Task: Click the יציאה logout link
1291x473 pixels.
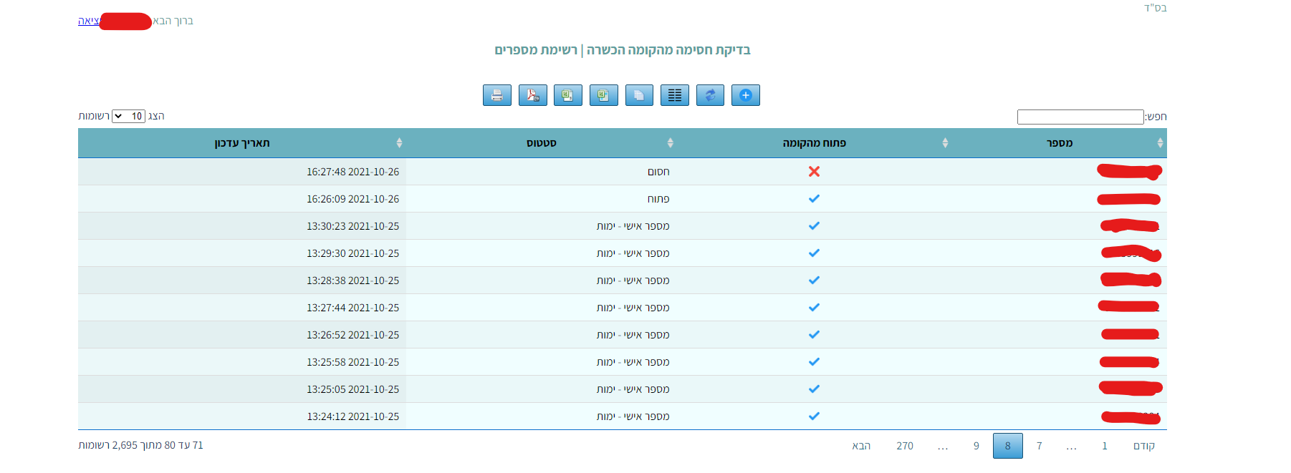Action: point(88,21)
